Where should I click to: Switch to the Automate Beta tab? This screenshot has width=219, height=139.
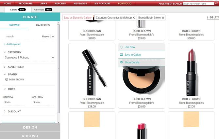tap(43, 10)
